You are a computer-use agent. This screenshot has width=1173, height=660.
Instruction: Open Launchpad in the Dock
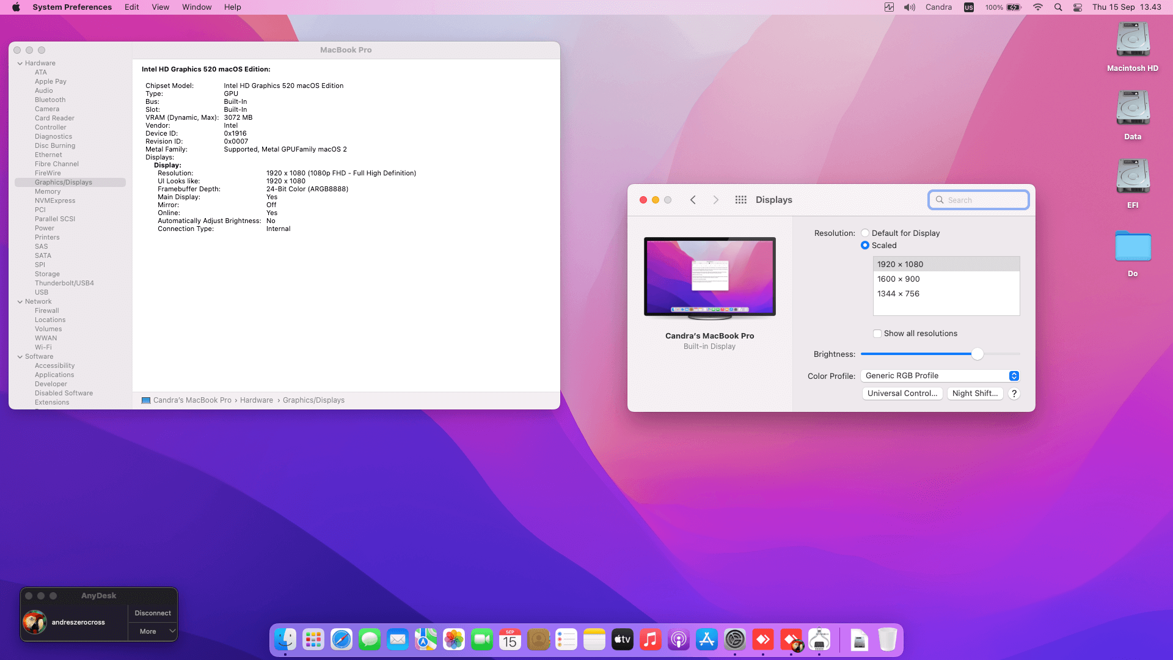click(x=313, y=640)
